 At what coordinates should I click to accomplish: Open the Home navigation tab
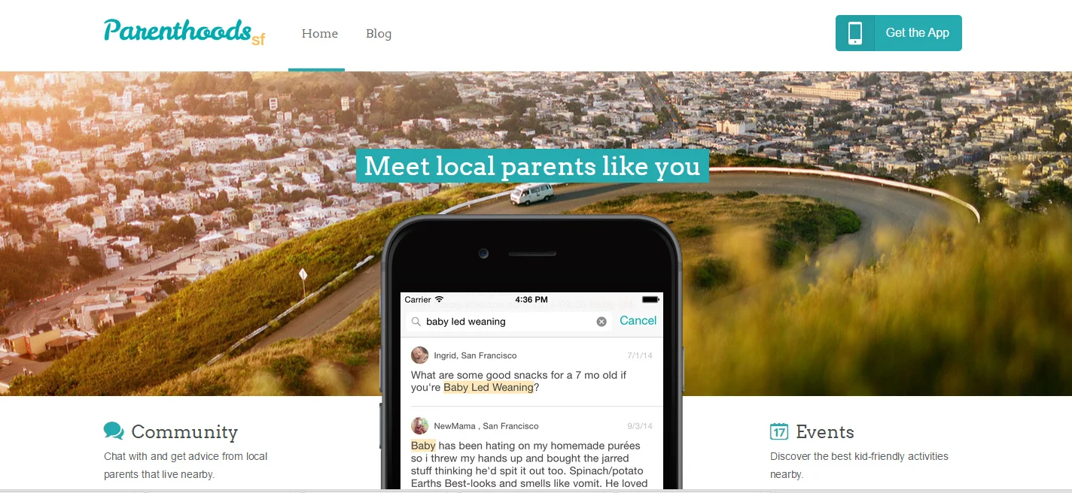tap(319, 34)
